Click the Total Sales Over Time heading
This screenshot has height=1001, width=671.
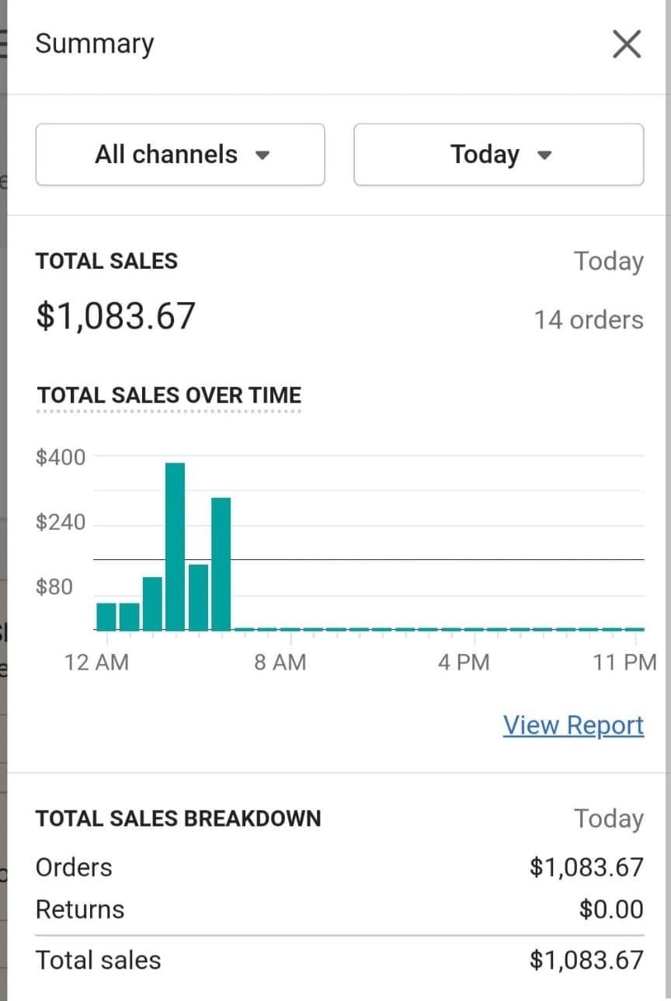(169, 395)
